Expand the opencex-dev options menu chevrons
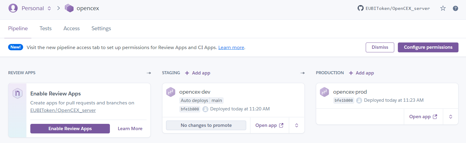Viewport: 466px width, 143px height. 297,125
